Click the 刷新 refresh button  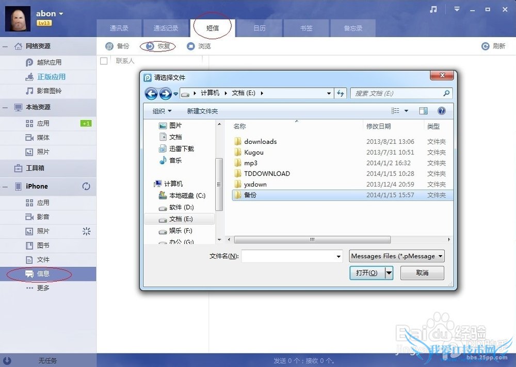click(493, 46)
